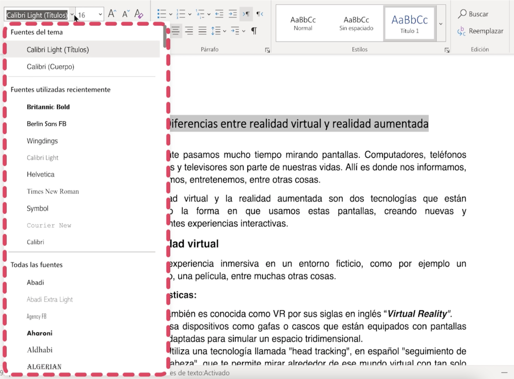Screen dimensions: 514x379
Task: Apply a numbered list
Action: click(181, 14)
